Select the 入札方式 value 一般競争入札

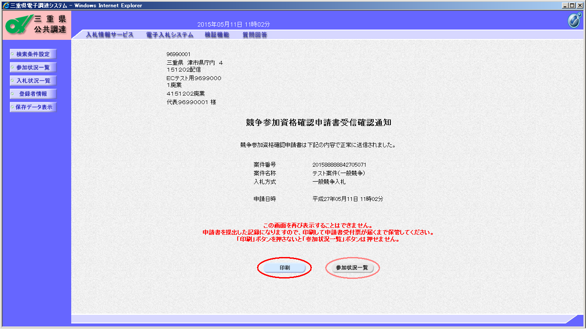[x=329, y=182]
